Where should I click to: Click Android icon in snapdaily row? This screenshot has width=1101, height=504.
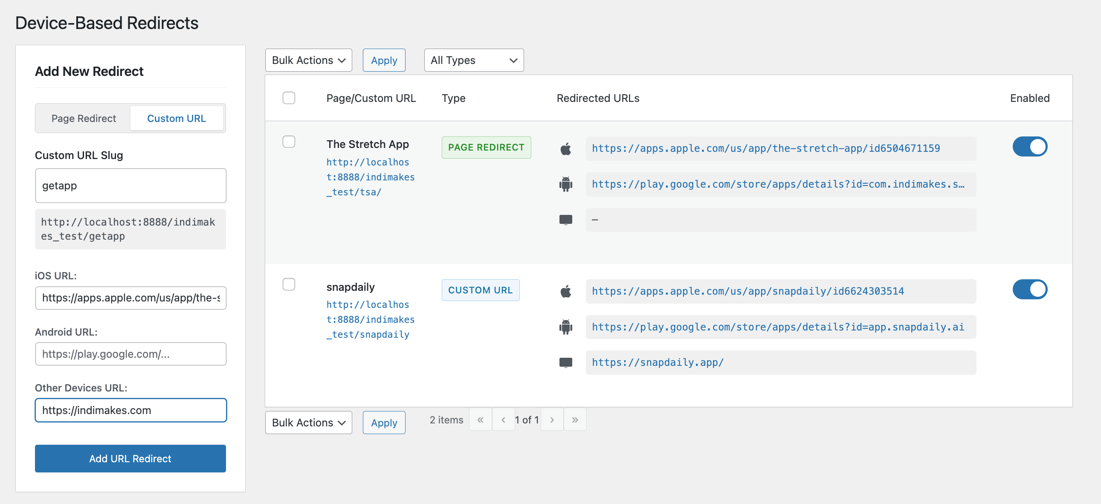(x=565, y=327)
